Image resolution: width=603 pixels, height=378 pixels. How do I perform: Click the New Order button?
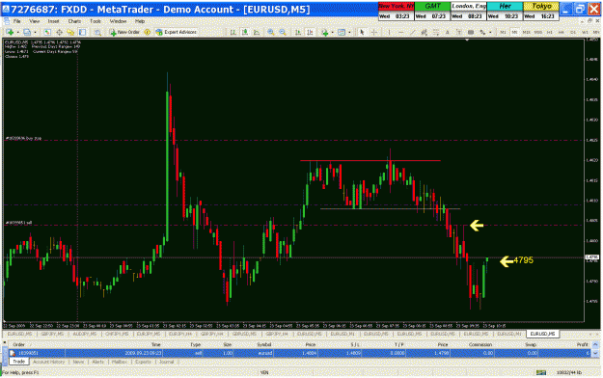[x=125, y=32]
